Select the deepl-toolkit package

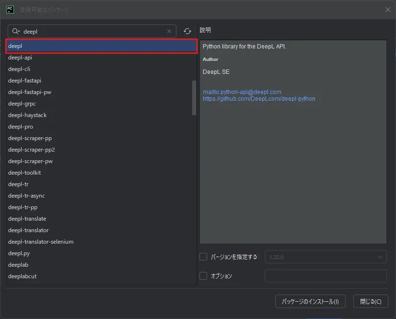coord(101,173)
